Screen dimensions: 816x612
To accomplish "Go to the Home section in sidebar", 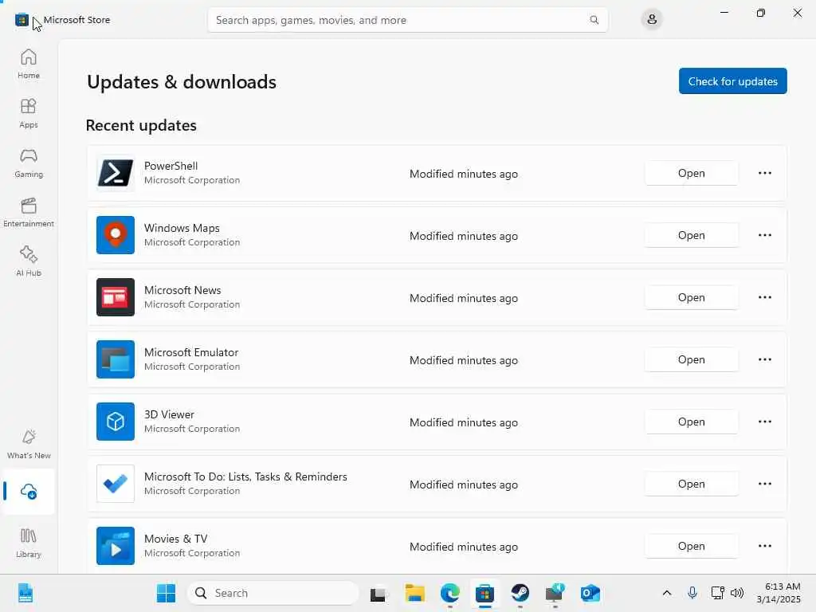I will pos(29,64).
